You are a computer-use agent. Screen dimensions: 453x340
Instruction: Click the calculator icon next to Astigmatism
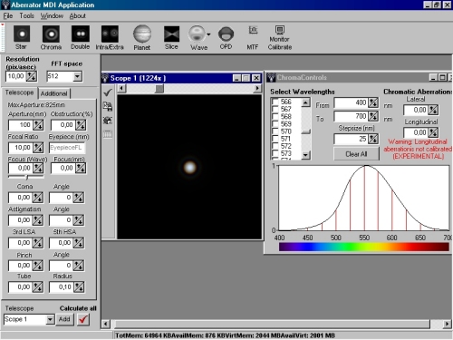(x=37, y=220)
